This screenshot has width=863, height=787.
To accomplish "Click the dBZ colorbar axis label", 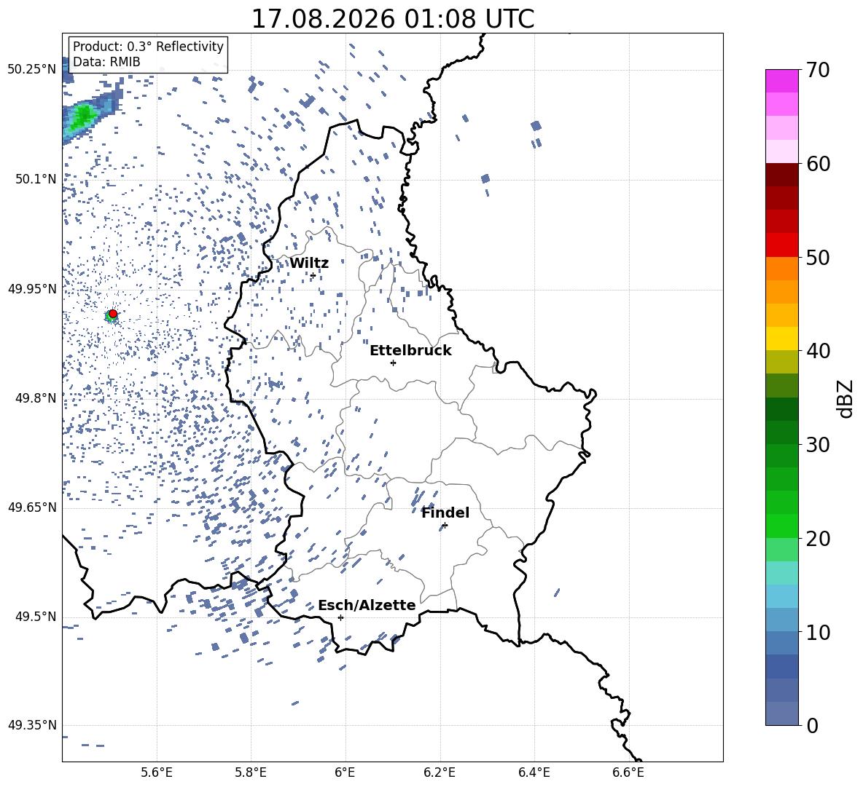I will tap(846, 398).
